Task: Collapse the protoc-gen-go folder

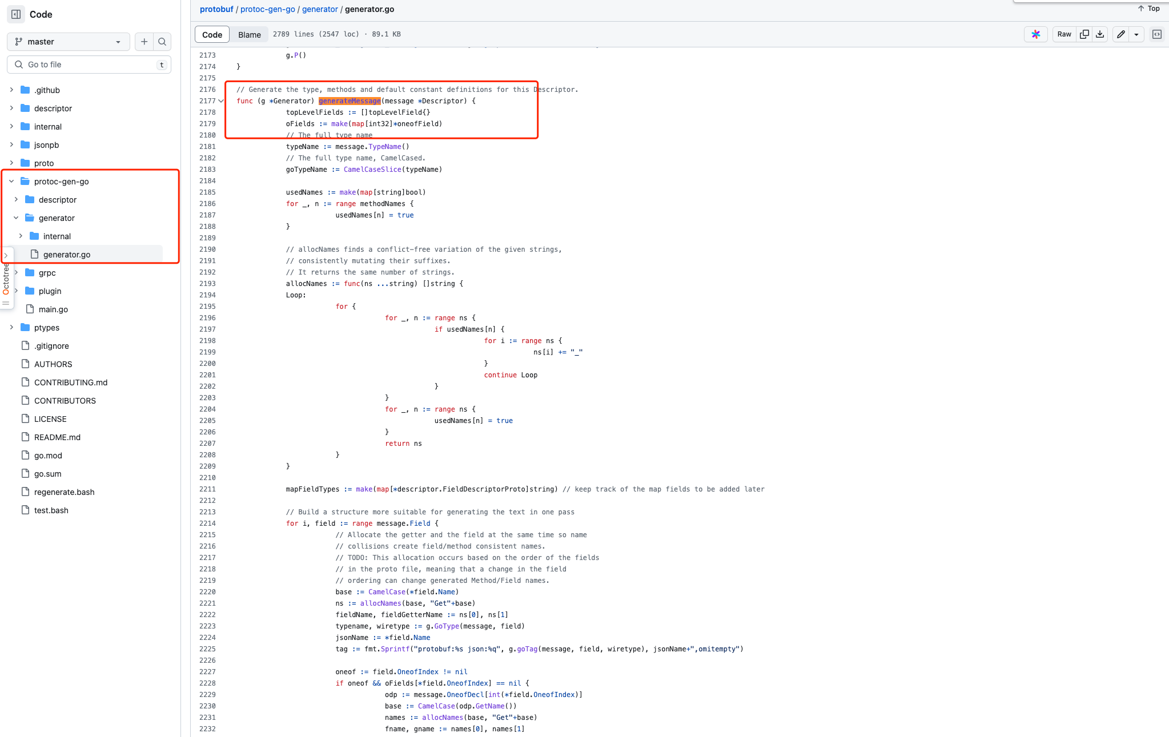Action: pyautogui.click(x=11, y=182)
